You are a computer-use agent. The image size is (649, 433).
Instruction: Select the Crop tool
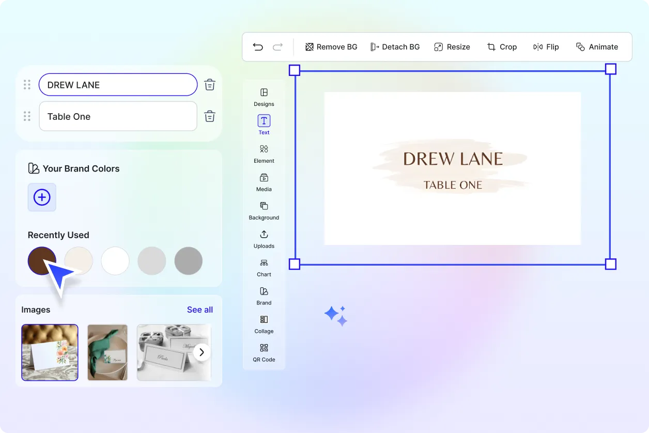coord(502,47)
